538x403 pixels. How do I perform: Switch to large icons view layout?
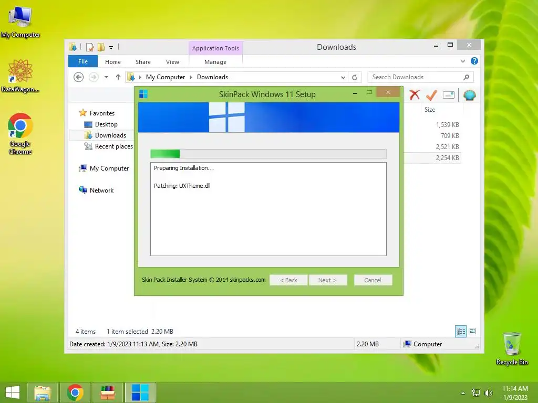point(472,332)
